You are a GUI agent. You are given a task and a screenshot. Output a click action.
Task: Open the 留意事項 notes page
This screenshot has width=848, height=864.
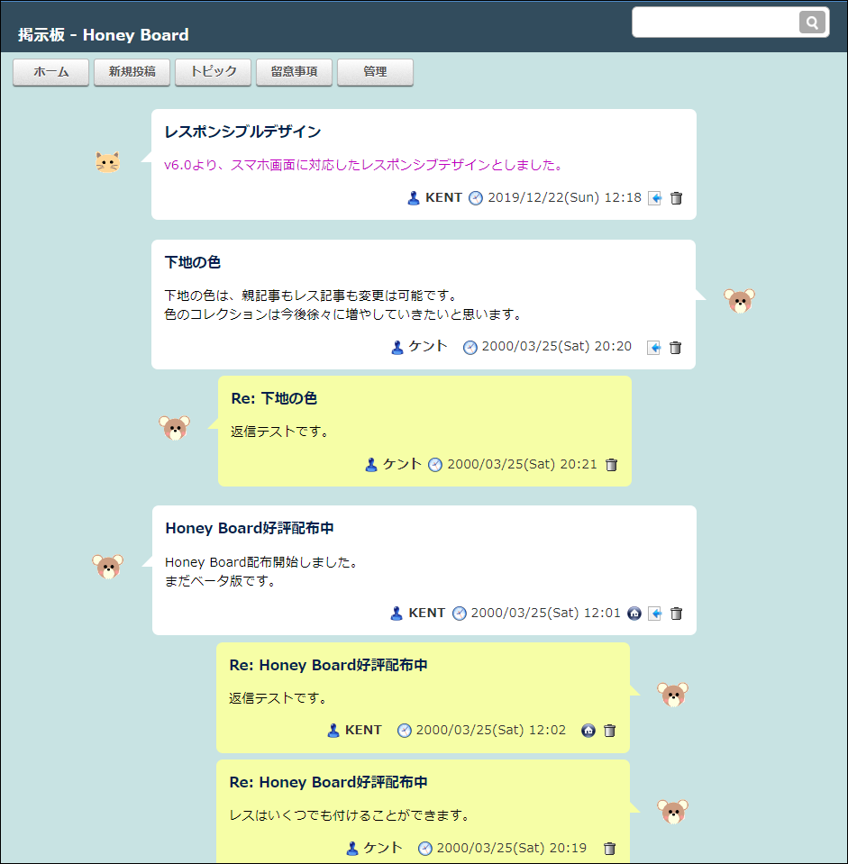tap(294, 72)
